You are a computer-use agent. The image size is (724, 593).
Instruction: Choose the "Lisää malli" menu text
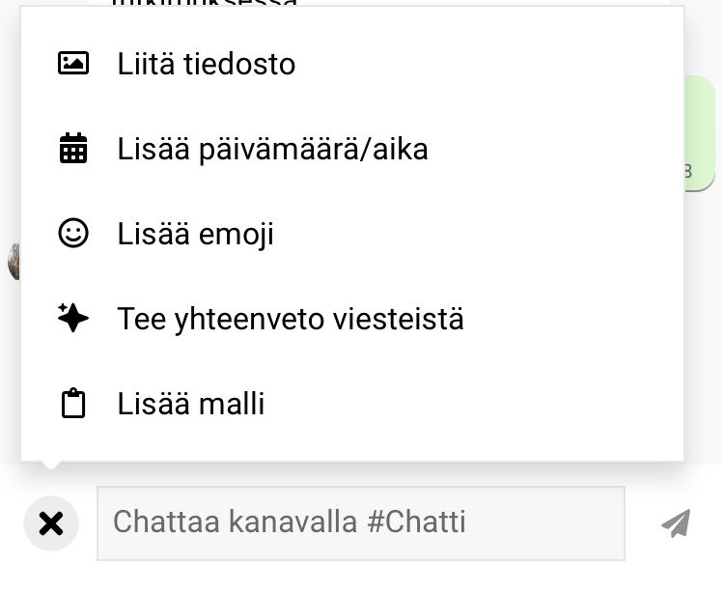pyautogui.click(x=191, y=404)
